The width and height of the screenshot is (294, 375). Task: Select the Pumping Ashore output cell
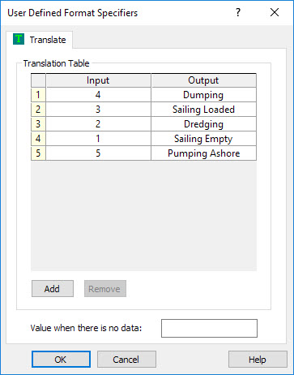(203, 153)
